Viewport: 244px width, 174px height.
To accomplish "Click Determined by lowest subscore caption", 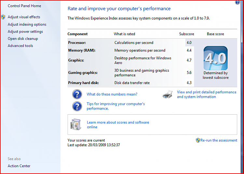I will pyautogui.click(x=215, y=75).
